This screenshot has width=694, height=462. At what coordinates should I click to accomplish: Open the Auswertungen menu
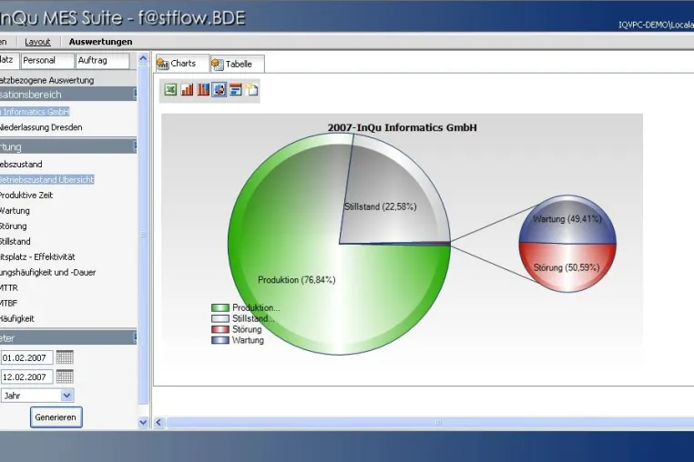100,42
